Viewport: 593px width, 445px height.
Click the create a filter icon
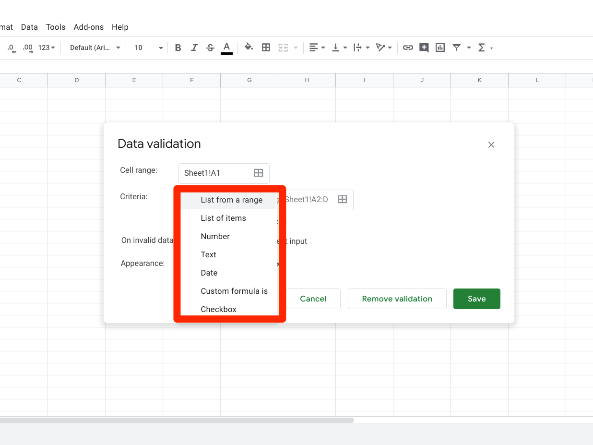coord(457,48)
